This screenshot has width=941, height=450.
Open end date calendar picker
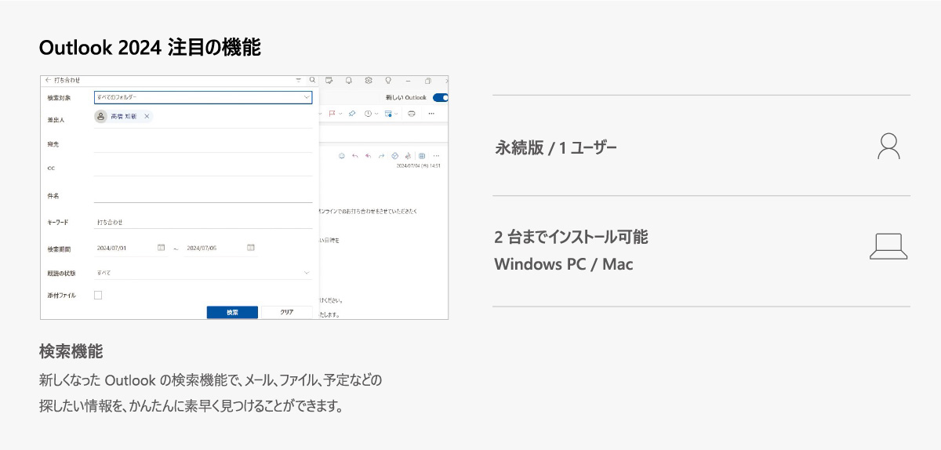251,248
